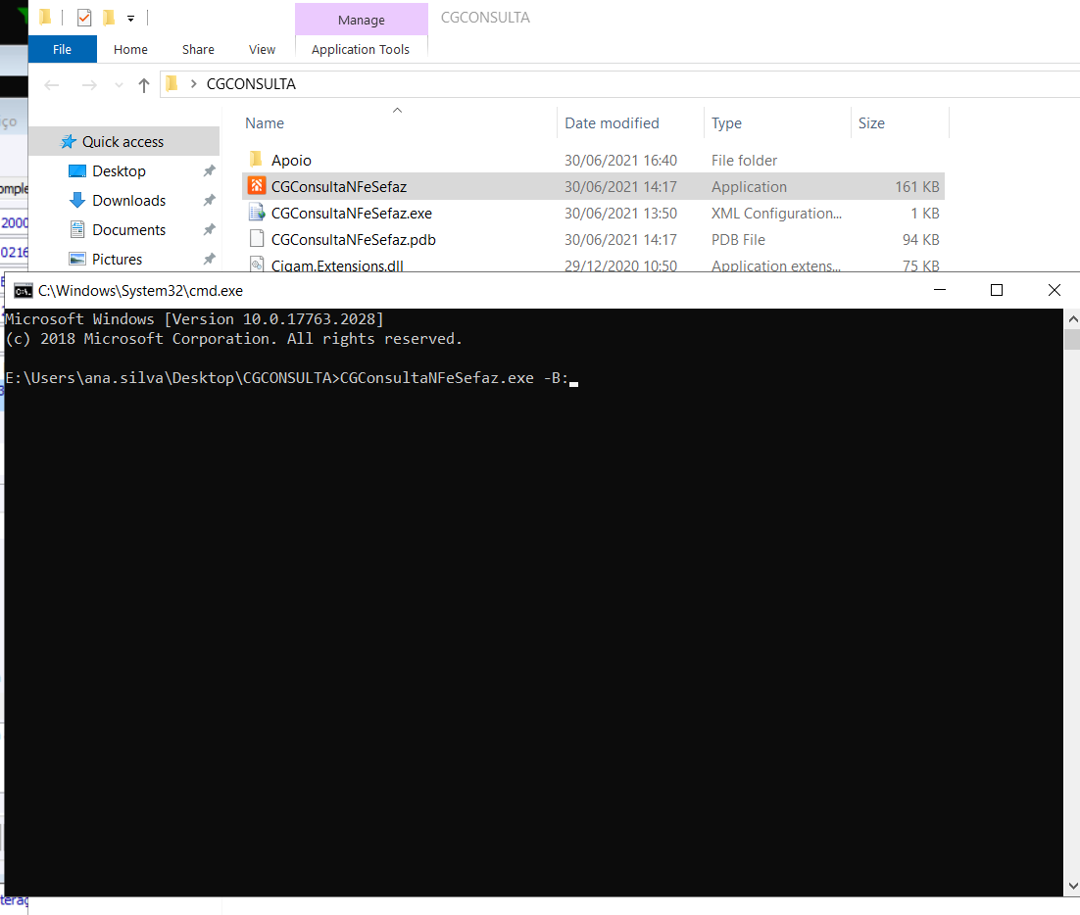Viewport: 1080px width, 915px height.
Task: Close the cmd.exe window
Action: click(1054, 291)
